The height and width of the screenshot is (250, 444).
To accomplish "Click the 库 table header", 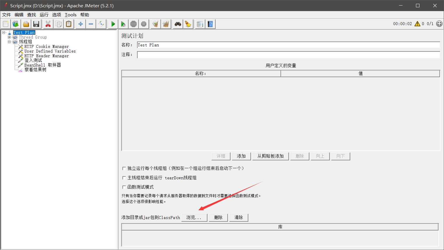I will point(280,227).
